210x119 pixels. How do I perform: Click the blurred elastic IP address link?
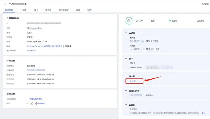136,95
